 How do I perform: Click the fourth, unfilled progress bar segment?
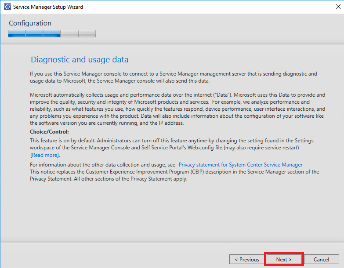(69, 34)
